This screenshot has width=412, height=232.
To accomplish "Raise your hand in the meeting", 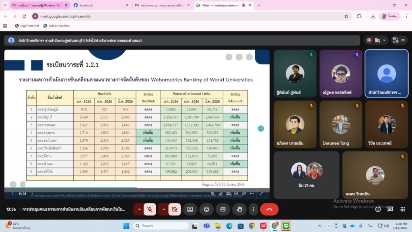I will tap(239, 209).
